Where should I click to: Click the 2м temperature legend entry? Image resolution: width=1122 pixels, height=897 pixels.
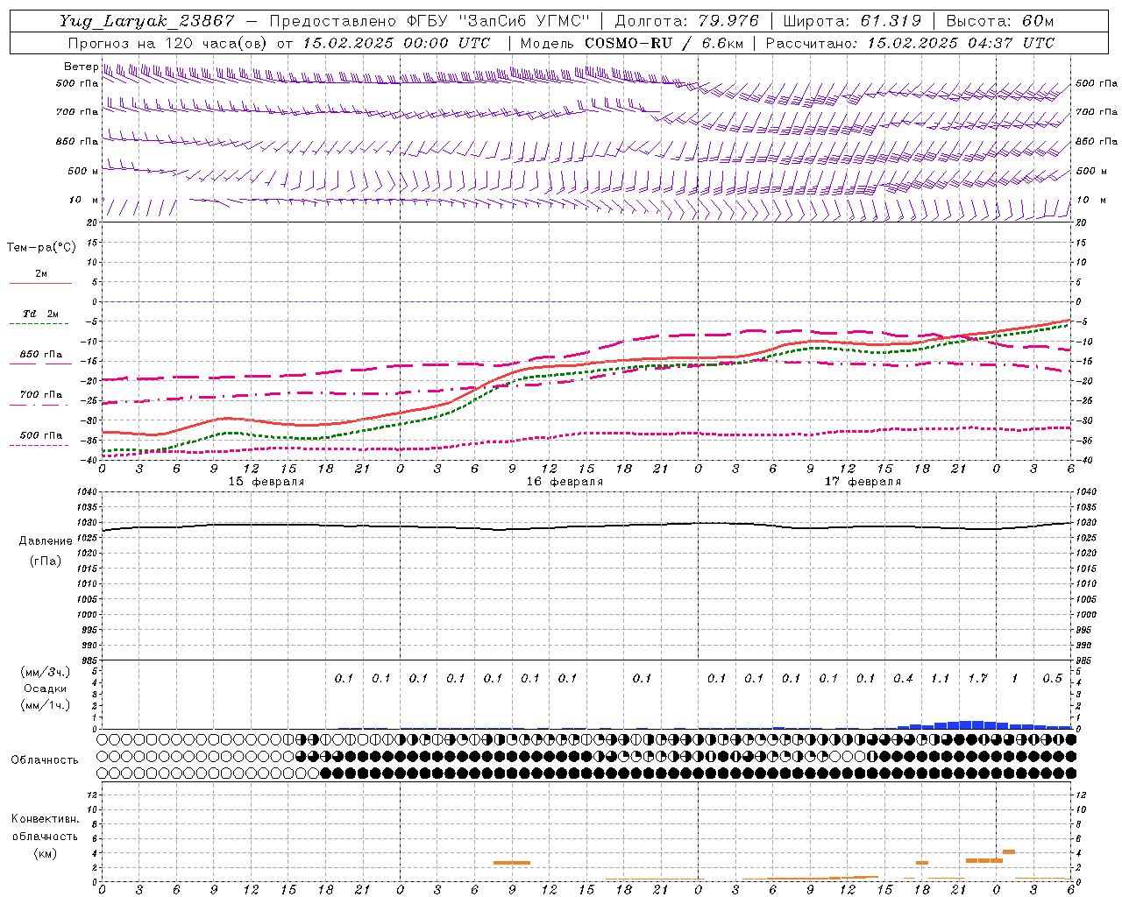point(41,274)
